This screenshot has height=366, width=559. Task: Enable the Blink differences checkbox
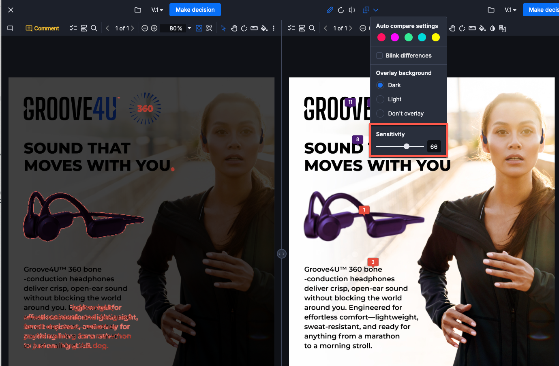379,56
